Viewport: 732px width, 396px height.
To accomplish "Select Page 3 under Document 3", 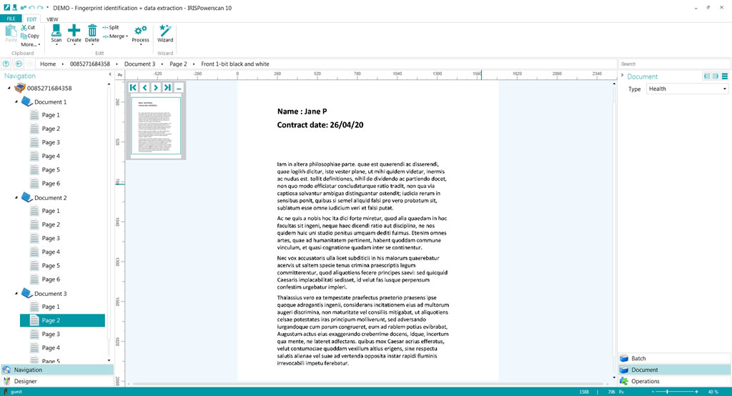I will [51, 334].
